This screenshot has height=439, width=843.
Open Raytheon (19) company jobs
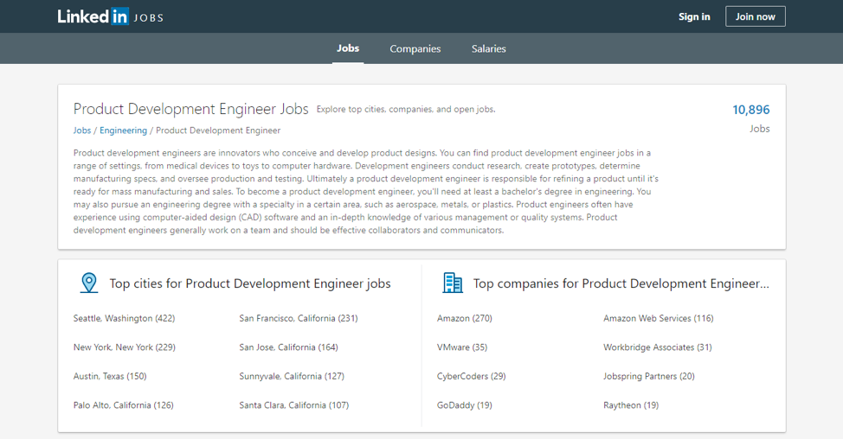[631, 405]
